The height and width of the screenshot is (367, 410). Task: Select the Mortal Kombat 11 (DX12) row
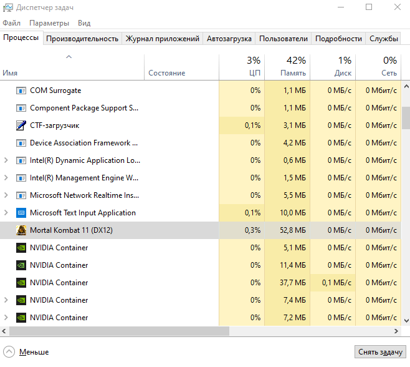[x=200, y=230]
